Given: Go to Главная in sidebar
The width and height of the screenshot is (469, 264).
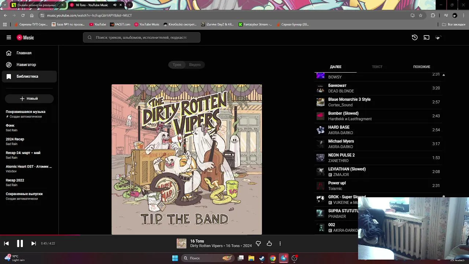Looking at the screenshot, I should pyautogui.click(x=29, y=53).
